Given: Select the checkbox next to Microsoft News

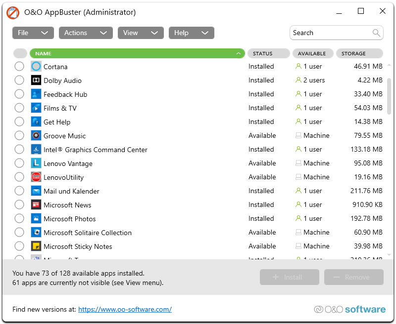Looking at the screenshot, I should click(19, 204).
